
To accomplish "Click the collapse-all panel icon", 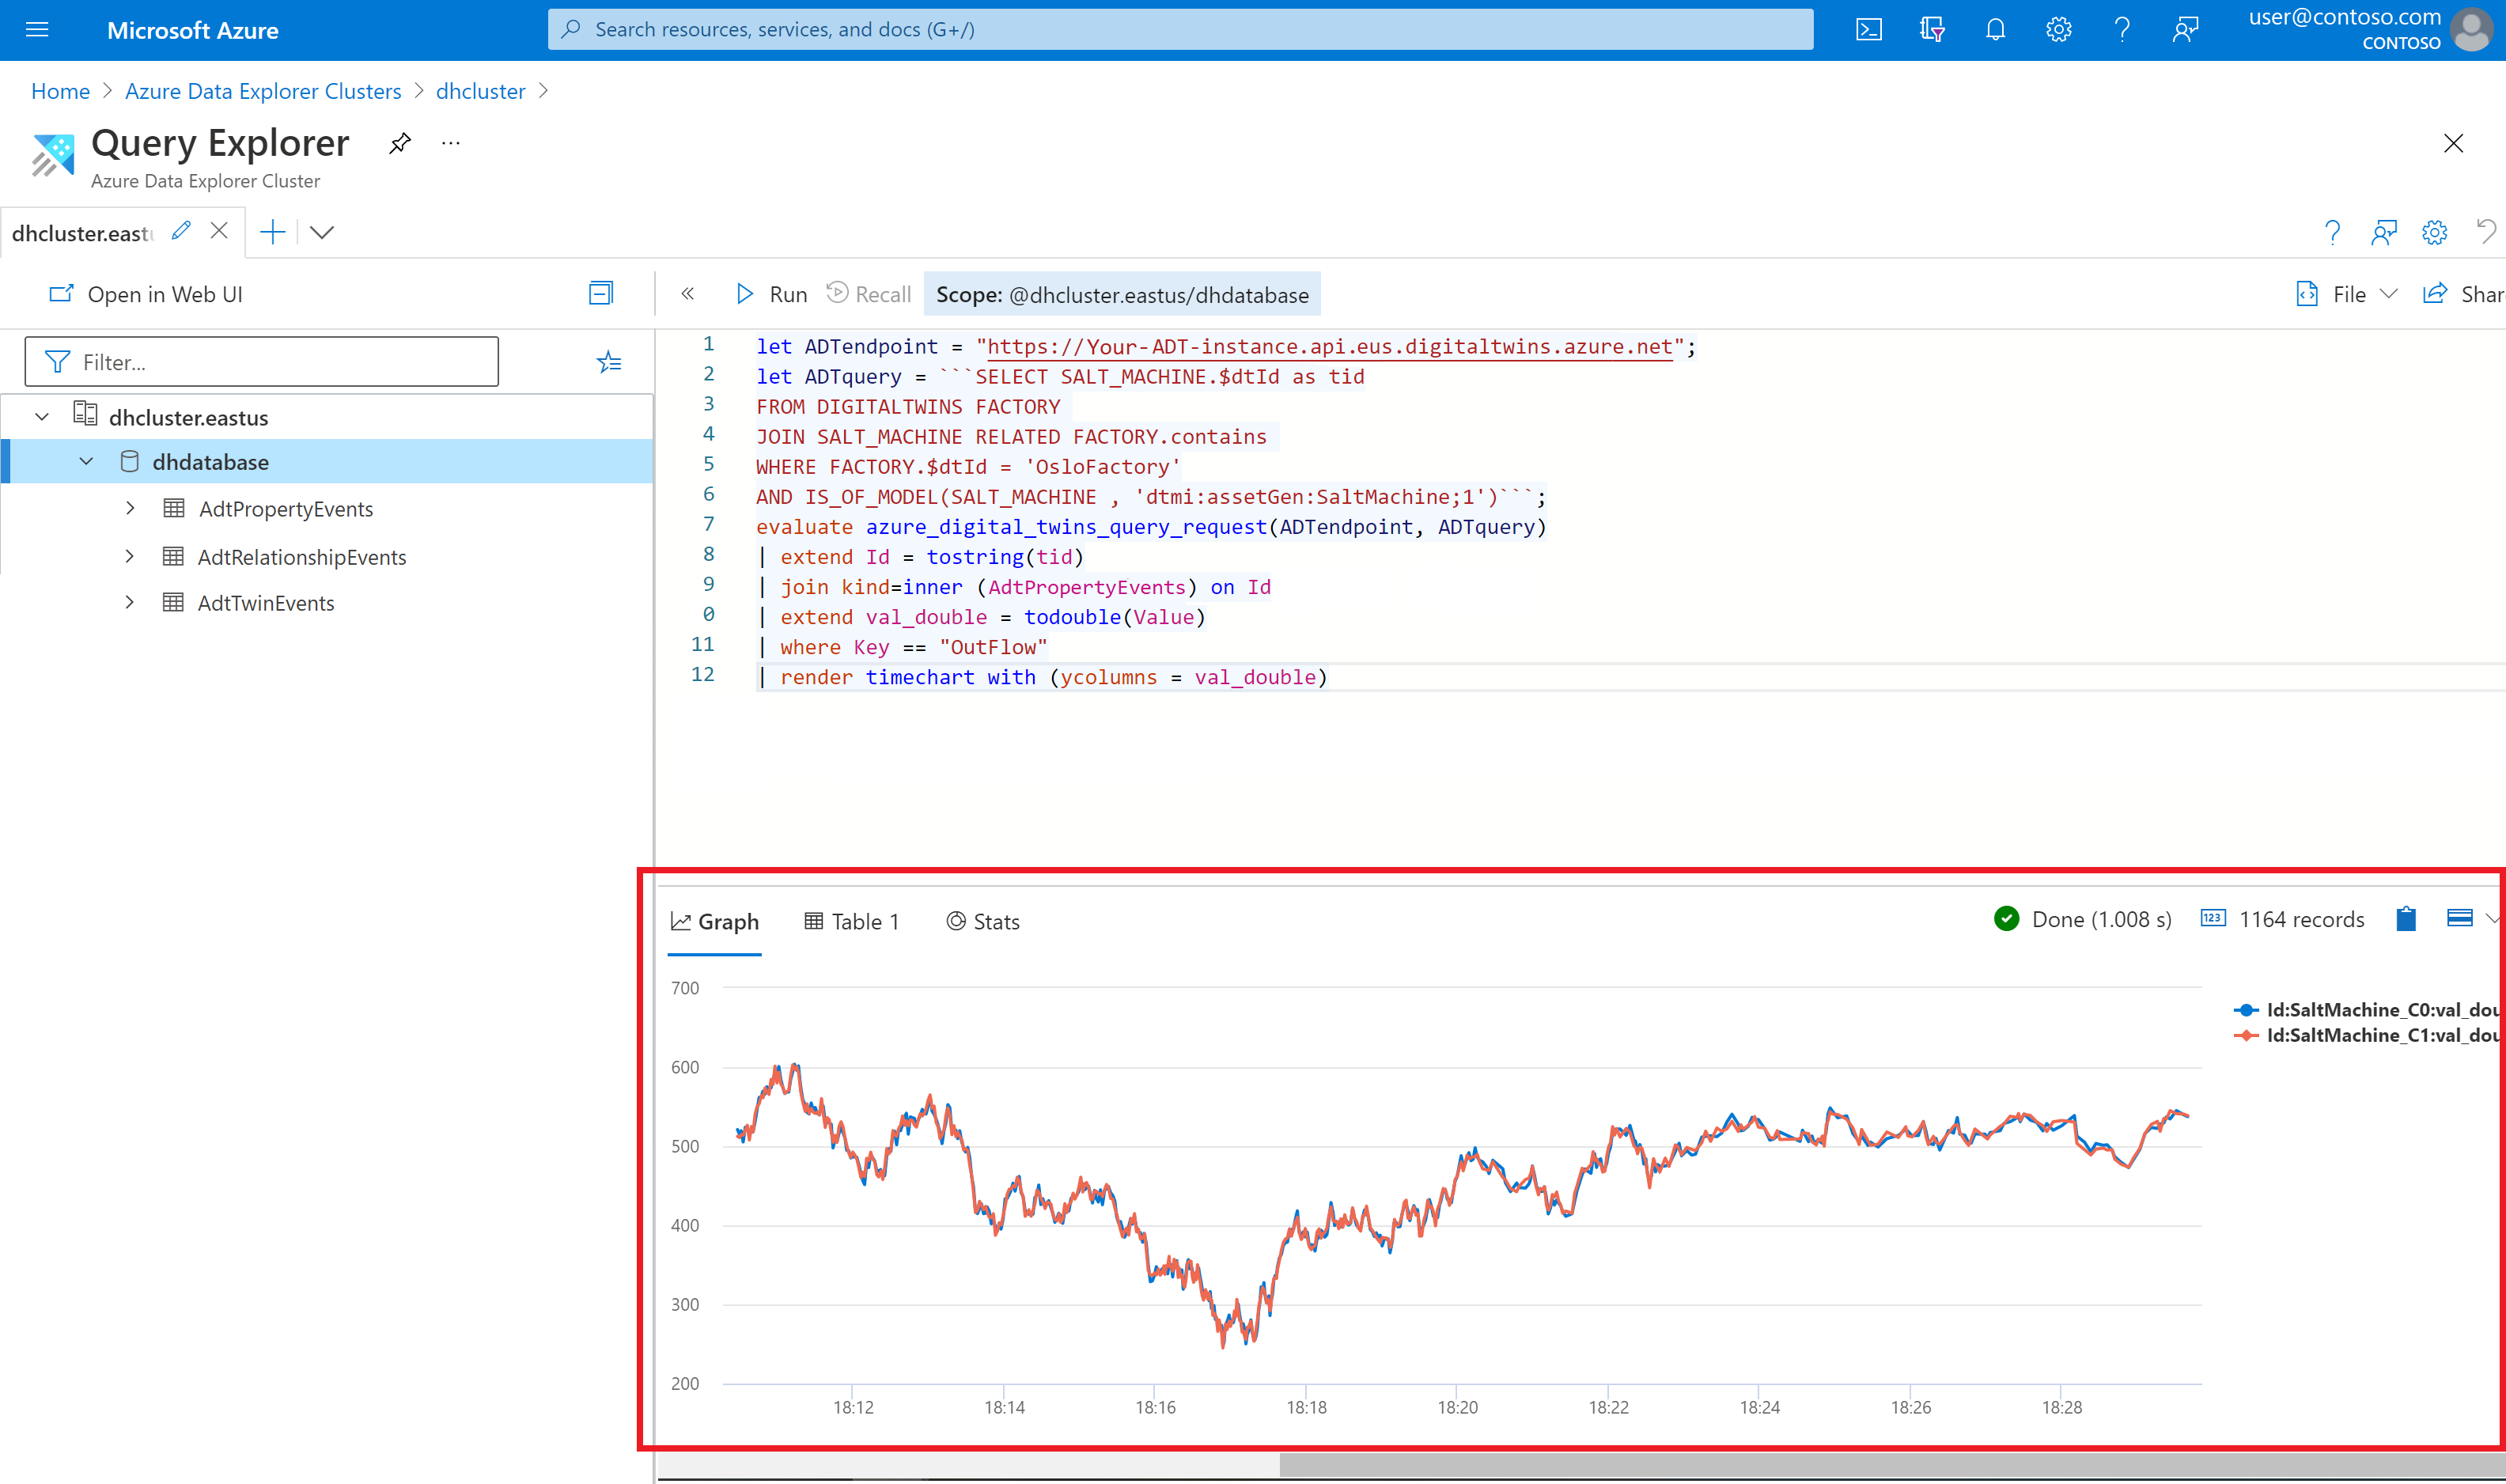I will [x=601, y=293].
